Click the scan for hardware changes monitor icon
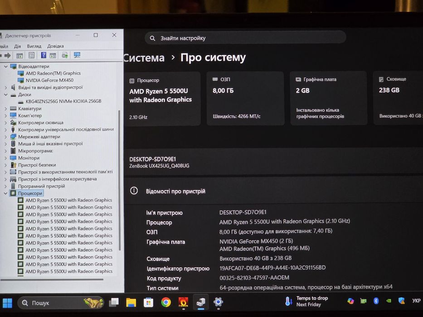The width and height of the screenshot is (423, 317). pyautogui.click(x=77, y=55)
